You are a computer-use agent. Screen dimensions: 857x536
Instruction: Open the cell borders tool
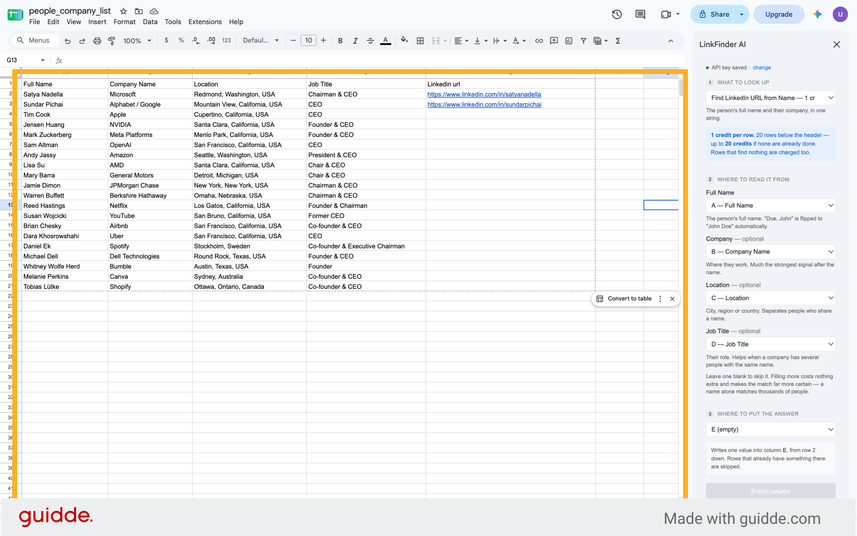[420, 41]
